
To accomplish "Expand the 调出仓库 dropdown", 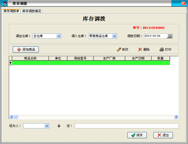I will [59, 36].
